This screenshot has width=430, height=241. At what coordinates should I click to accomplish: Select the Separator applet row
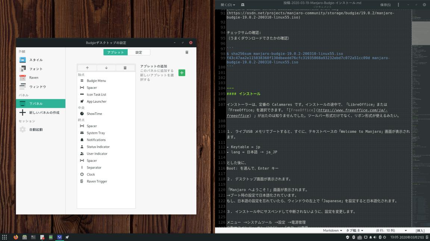click(x=106, y=167)
